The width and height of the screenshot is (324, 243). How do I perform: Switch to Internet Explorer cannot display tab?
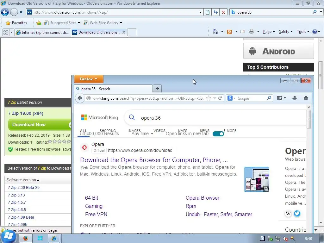click(43, 33)
